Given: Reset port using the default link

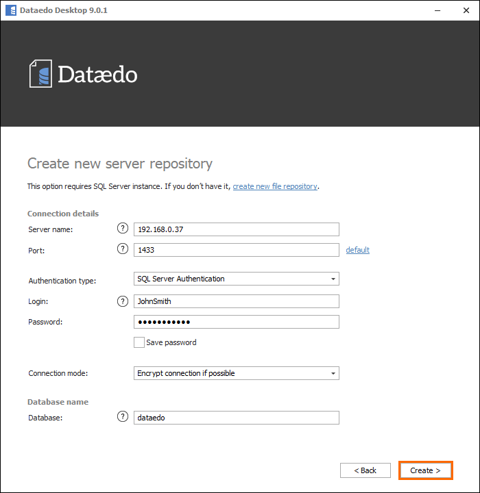Looking at the screenshot, I should pos(357,250).
